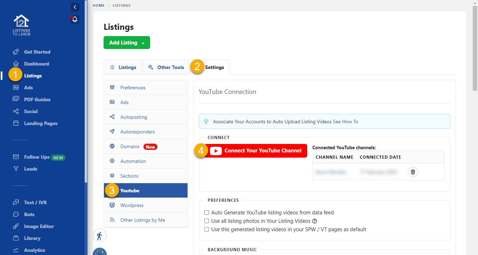
Task: Open Analytics in the sidebar
Action: tap(34, 250)
